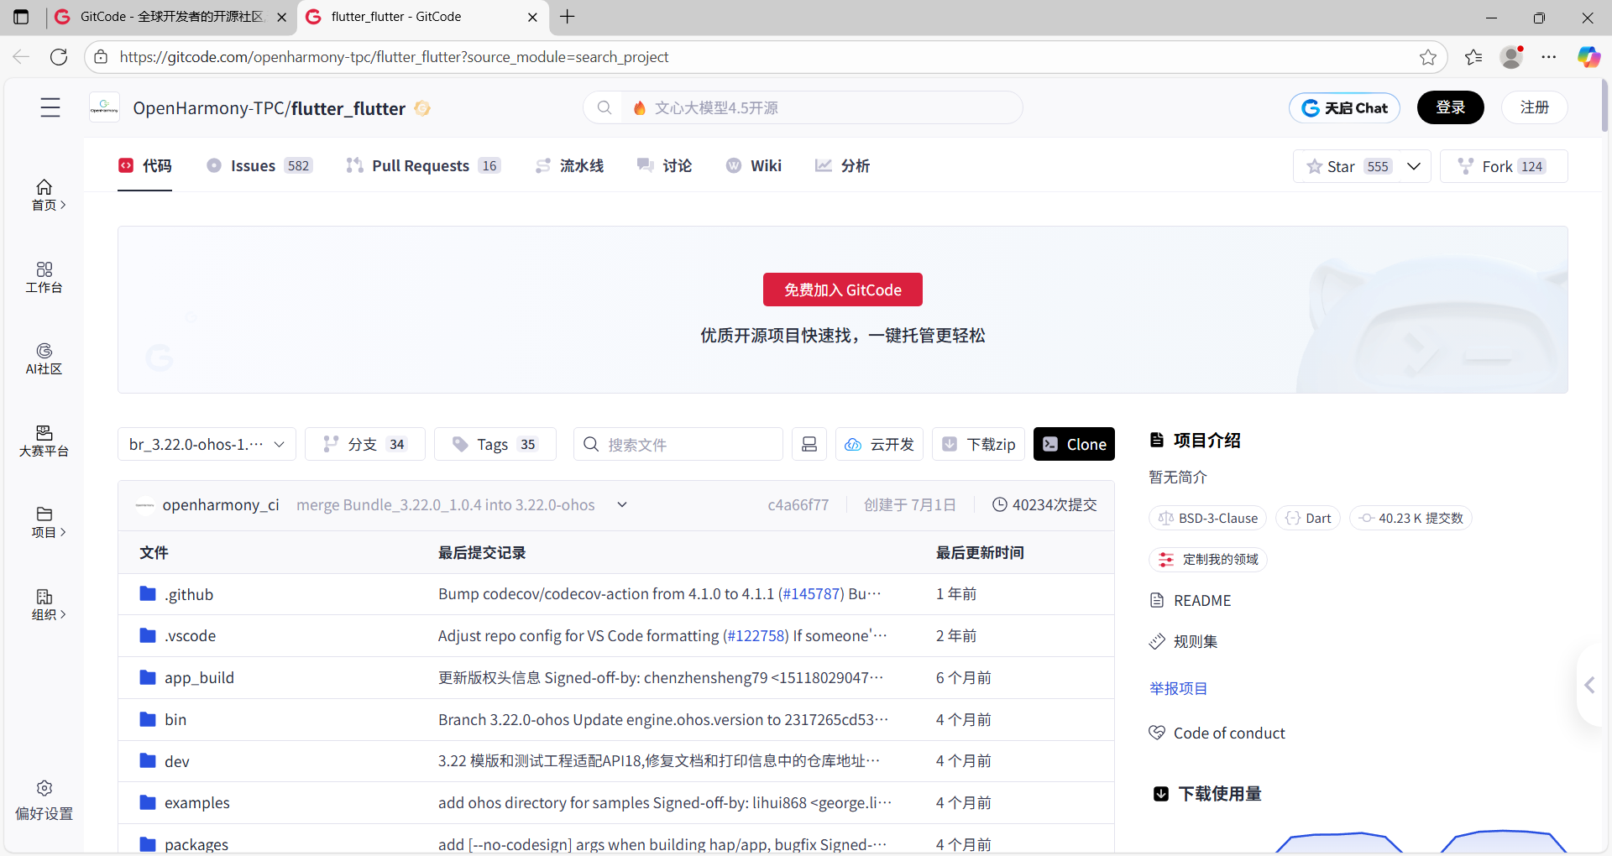
Task: Open the Issues tab
Action: [259, 165]
